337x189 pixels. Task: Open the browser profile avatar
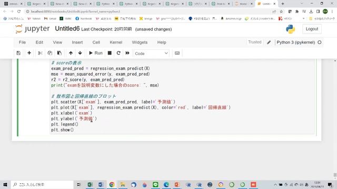pyautogui.click(x=325, y=12)
